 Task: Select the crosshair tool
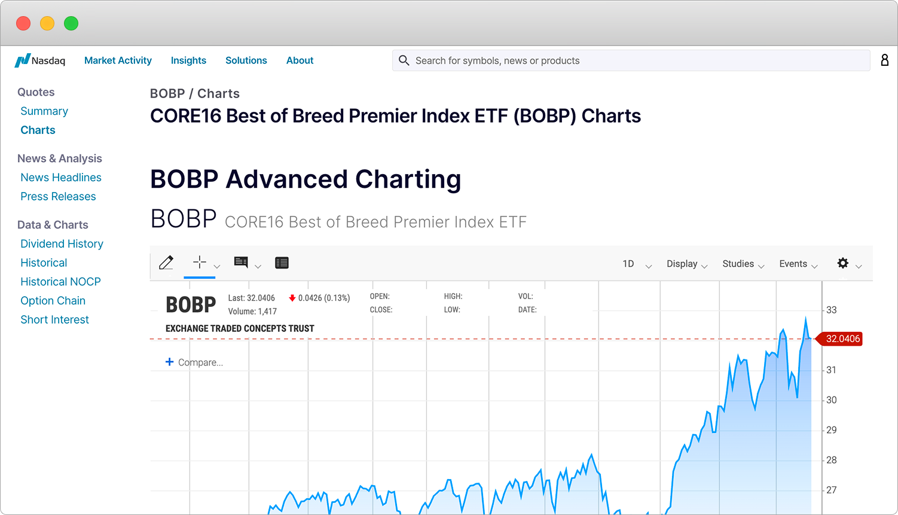point(200,262)
